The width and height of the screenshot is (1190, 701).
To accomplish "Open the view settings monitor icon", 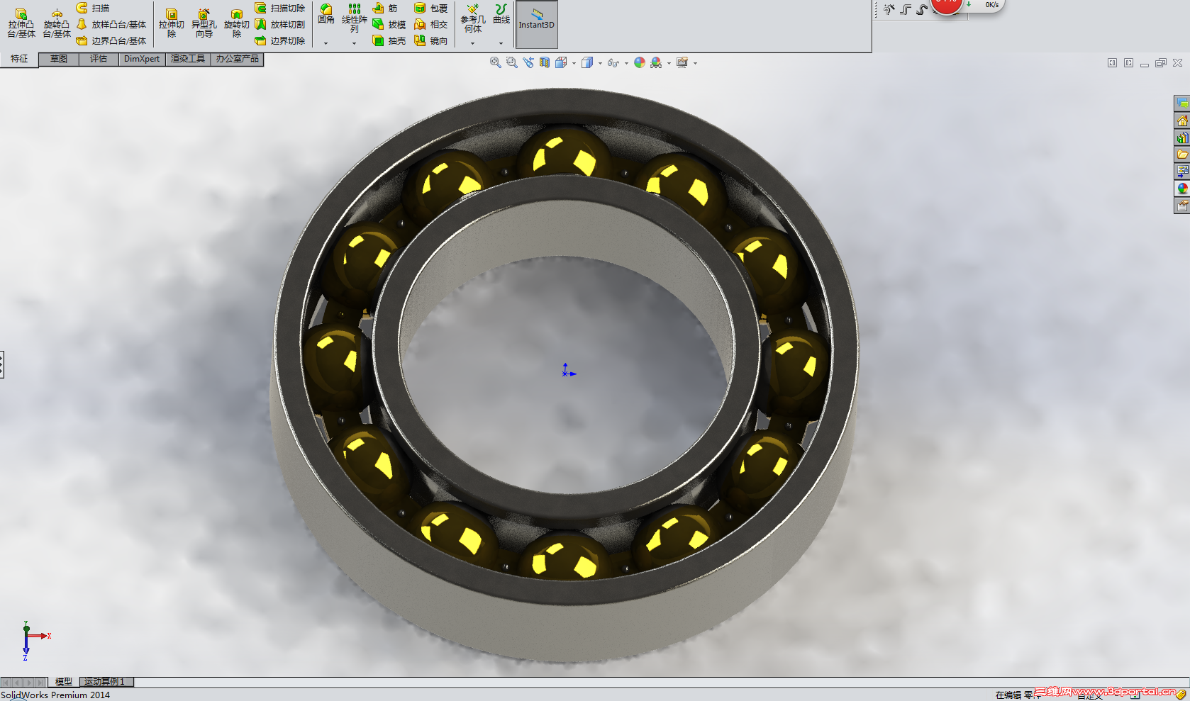I will point(682,62).
